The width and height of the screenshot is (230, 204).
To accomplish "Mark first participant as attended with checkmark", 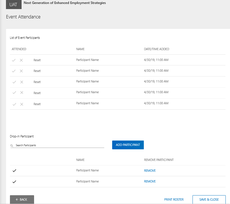I will point(14,60).
